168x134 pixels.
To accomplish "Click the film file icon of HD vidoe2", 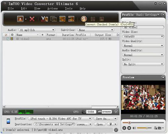I will pos(12,39).
